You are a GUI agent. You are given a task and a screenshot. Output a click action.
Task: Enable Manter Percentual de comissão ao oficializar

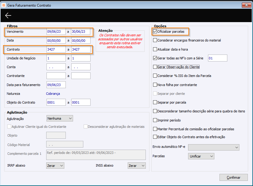155,129
